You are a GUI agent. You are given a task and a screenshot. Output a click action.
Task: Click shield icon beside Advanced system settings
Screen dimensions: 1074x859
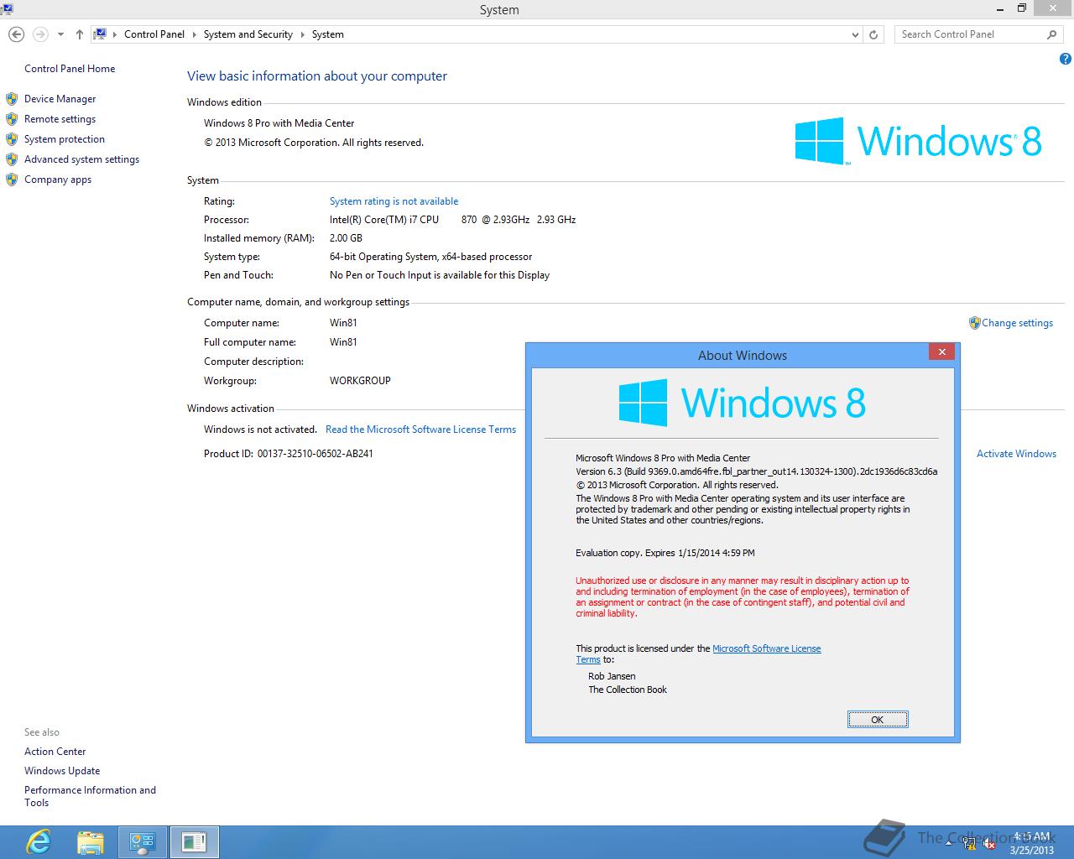[x=12, y=159]
